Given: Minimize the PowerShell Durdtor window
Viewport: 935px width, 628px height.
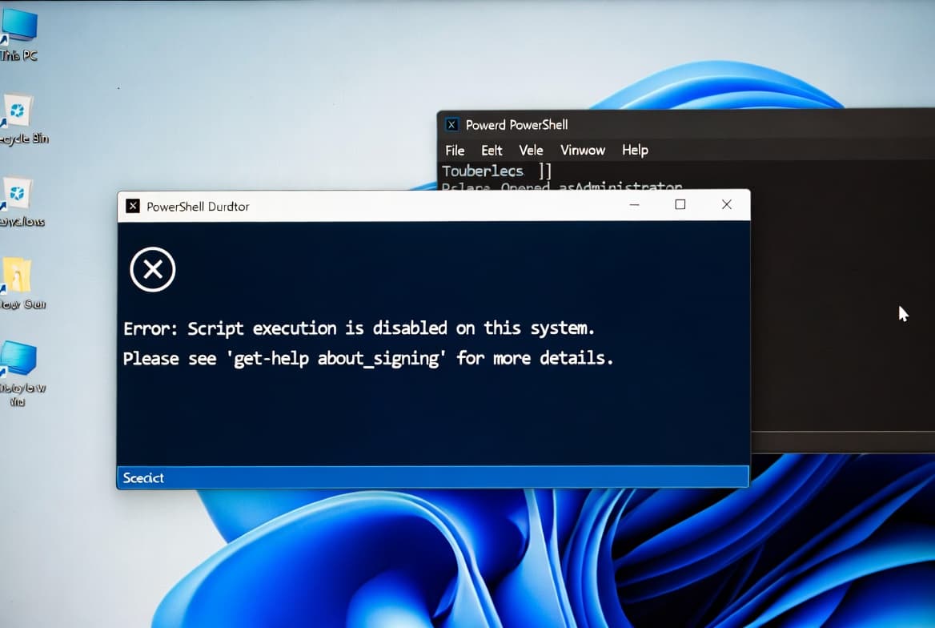Looking at the screenshot, I should [x=635, y=205].
